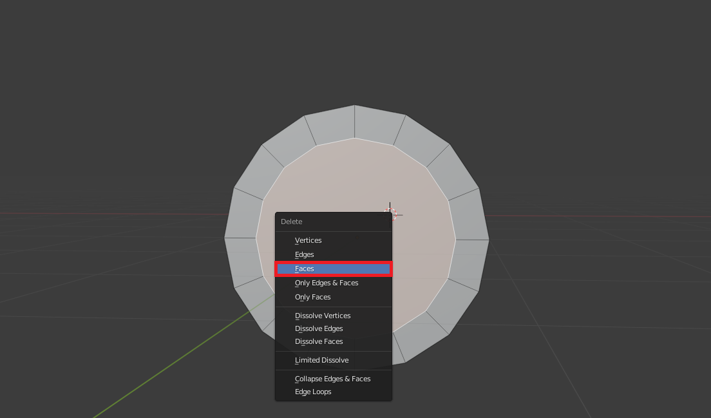Image resolution: width=711 pixels, height=418 pixels.
Task: Choose Collapse Edges & Faces entry
Action: click(x=334, y=379)
